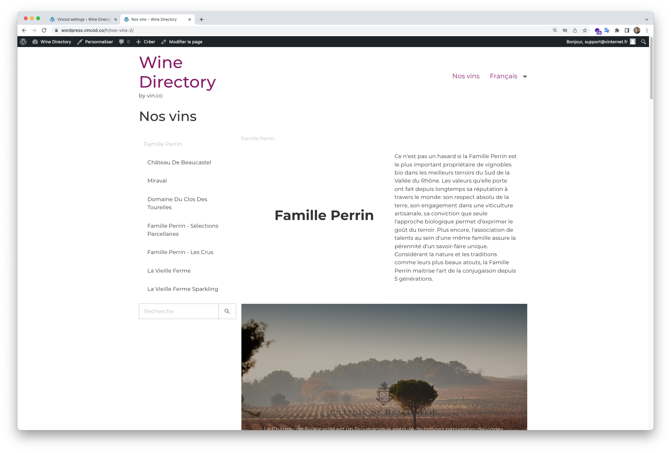Open the Créer menu in admin bar

146,42
